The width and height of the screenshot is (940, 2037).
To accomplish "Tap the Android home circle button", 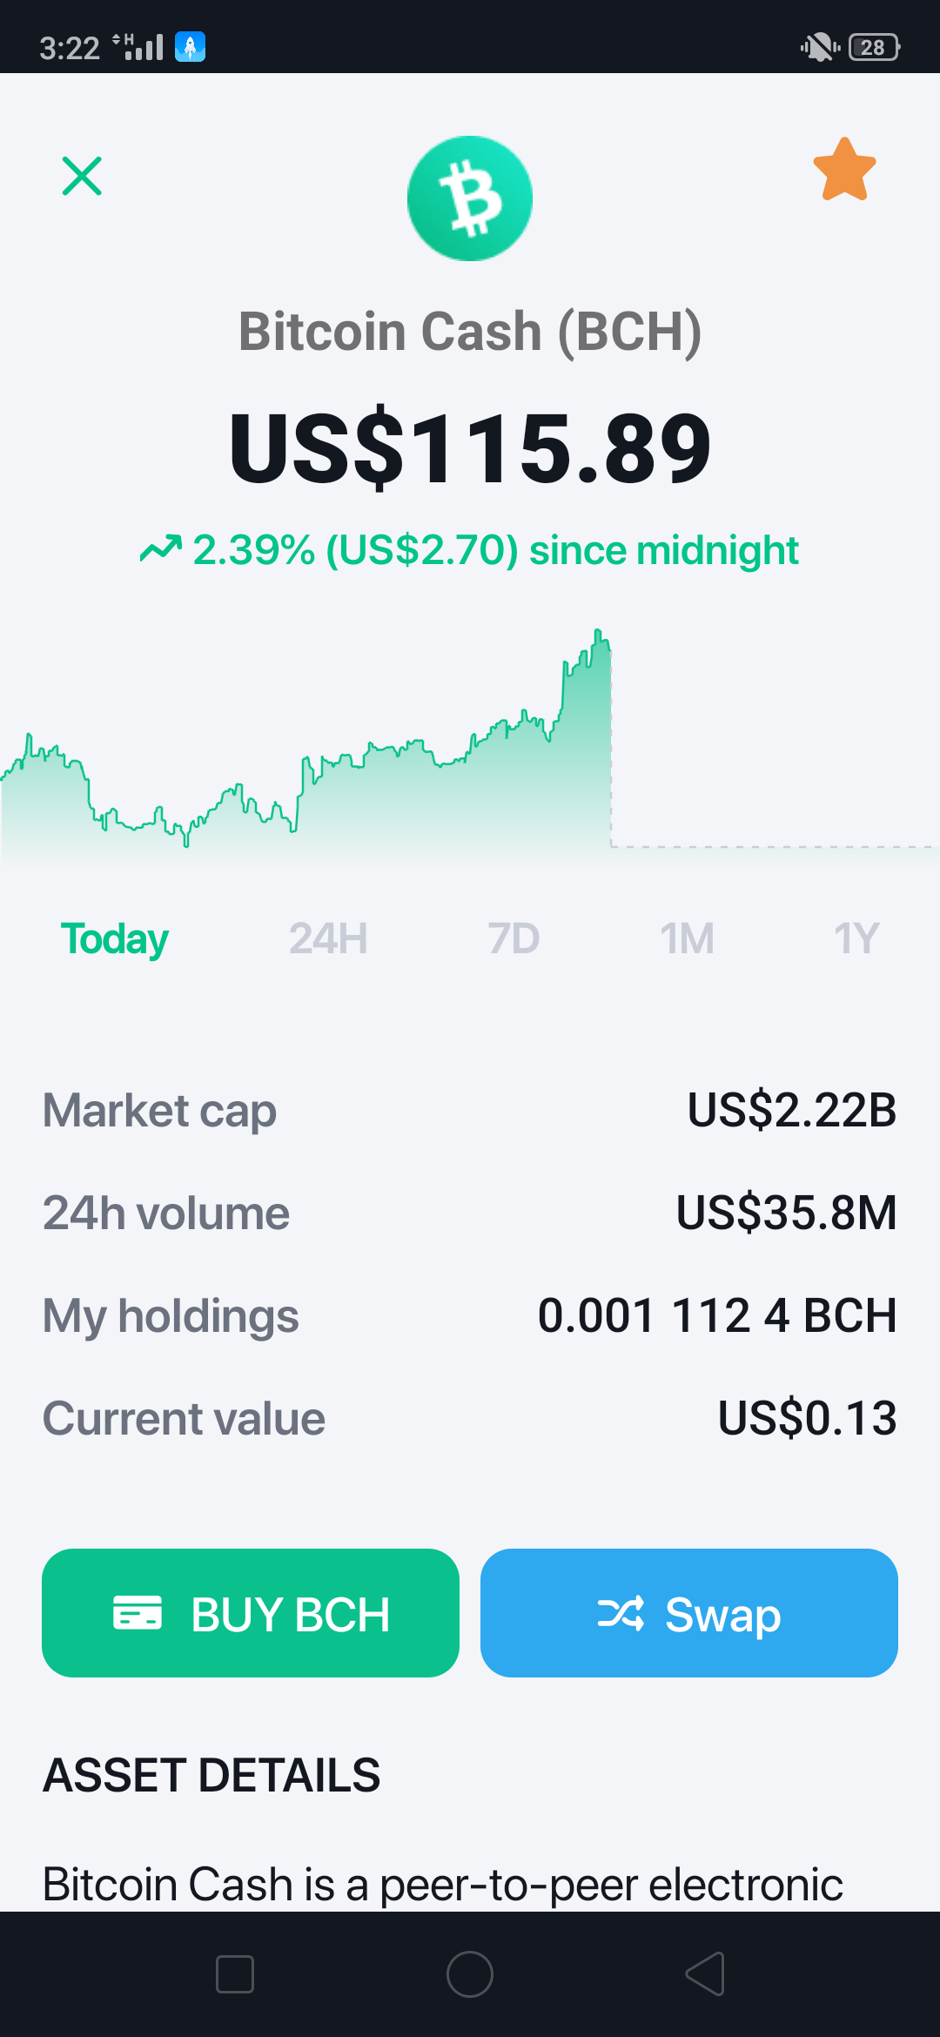I will click(470, 1974).
